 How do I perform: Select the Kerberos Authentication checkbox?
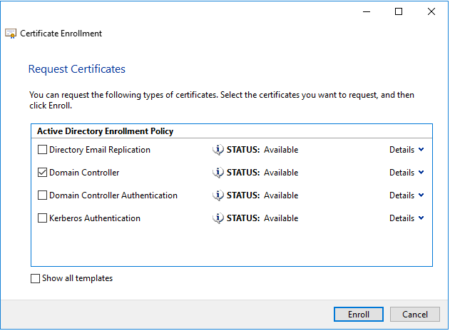pyautogui.click(x=43, y=218)
